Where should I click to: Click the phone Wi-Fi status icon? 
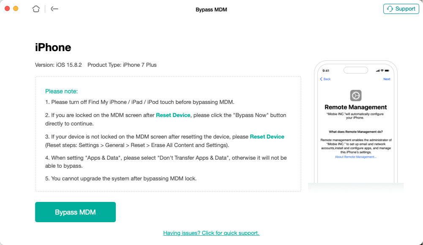pos(382,71)
